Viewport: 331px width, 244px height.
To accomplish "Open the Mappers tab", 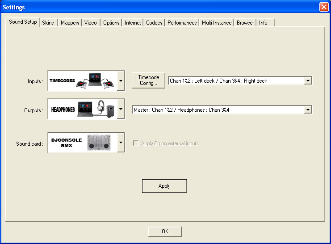I will point(70,23).
